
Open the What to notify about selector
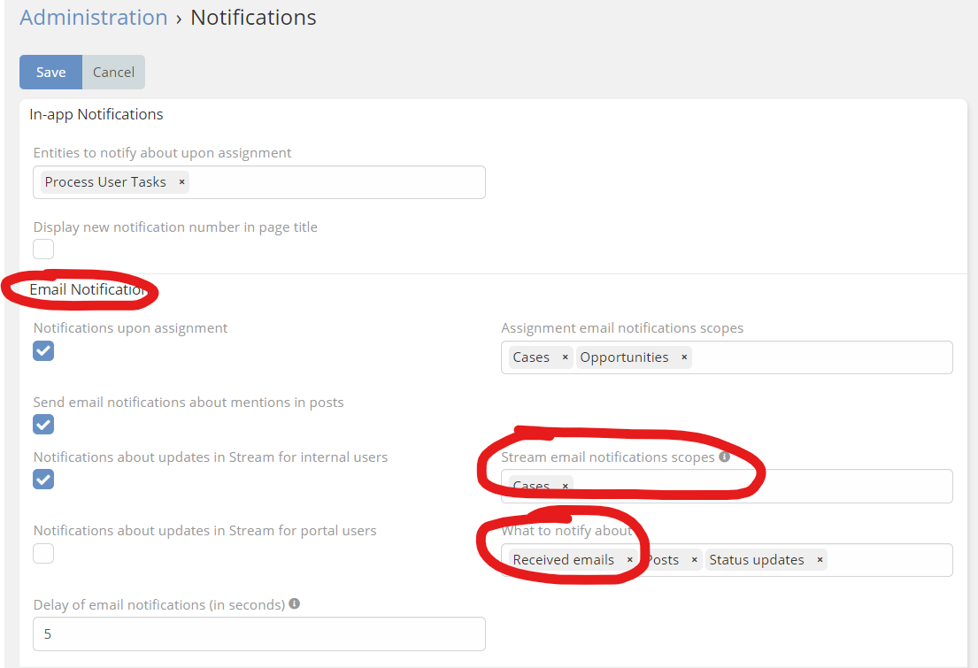[x=889, y=560]
